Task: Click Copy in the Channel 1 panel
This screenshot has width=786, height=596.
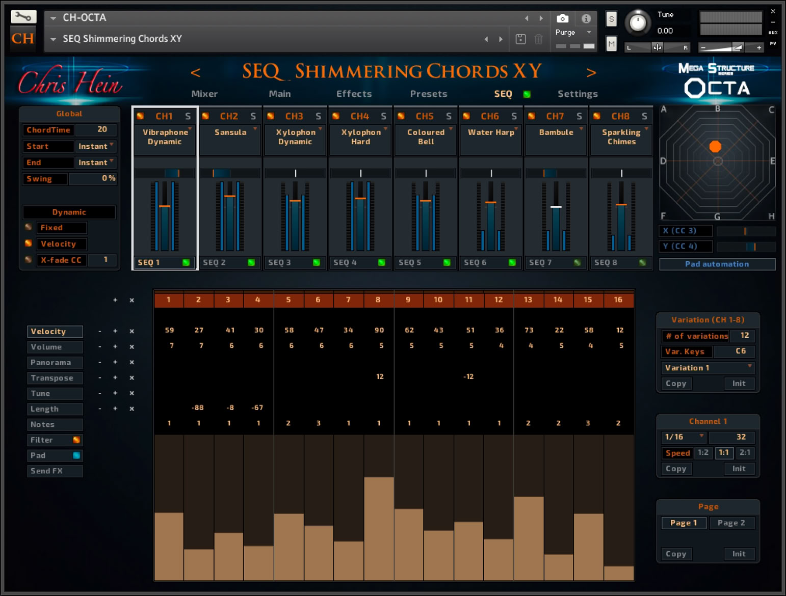Action: point(676,469)
